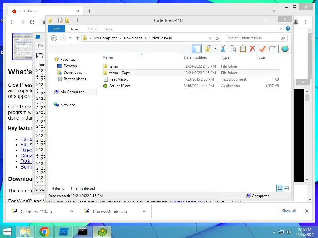318x238 pixels.
Task: Click the Copy icon in Explorer toolbar
Action: (233, 49)
